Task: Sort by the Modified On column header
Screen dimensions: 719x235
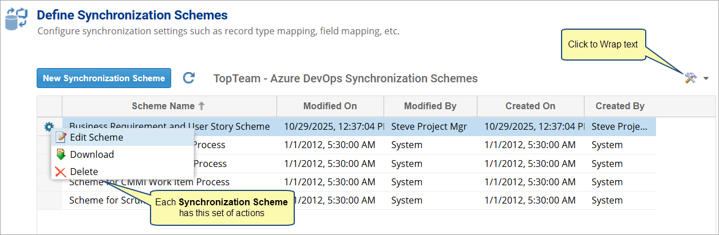Action: coord(330,106)
